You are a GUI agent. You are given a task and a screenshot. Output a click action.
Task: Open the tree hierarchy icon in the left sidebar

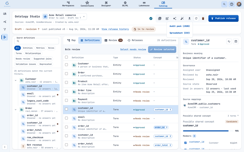pos(5,37)
